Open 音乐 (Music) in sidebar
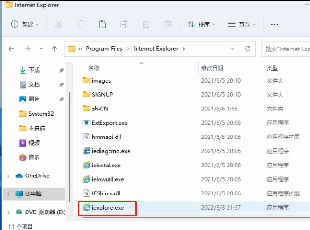This screenshot has height=230, width=310. click(x=29, y=157)
